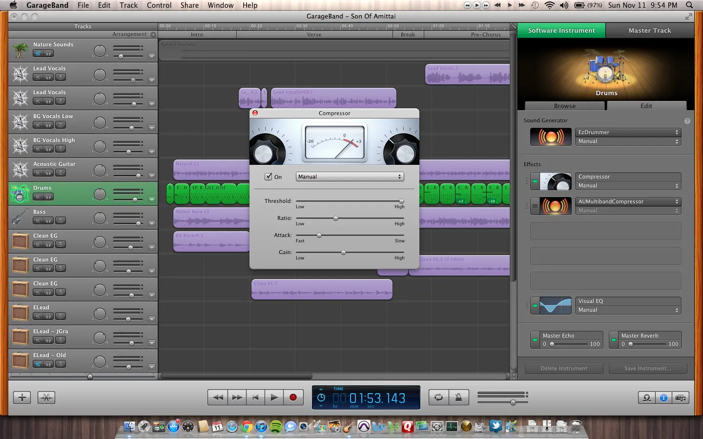
Task: Open the Track menu
Action: point(128,5)
